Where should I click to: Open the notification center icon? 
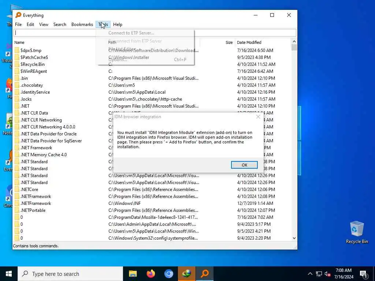click(x=364, y=274)
